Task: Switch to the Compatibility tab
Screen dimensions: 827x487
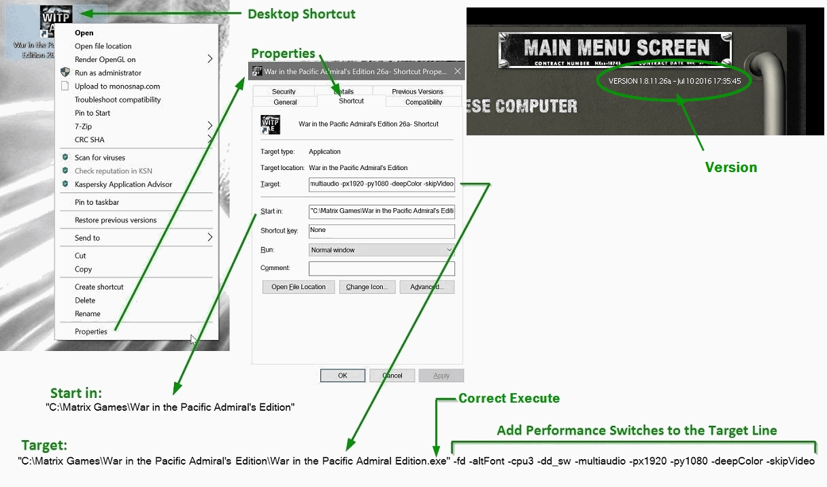Action: (424, 102)
